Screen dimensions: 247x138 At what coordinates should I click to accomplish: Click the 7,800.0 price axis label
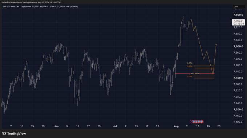coord(238,15)
